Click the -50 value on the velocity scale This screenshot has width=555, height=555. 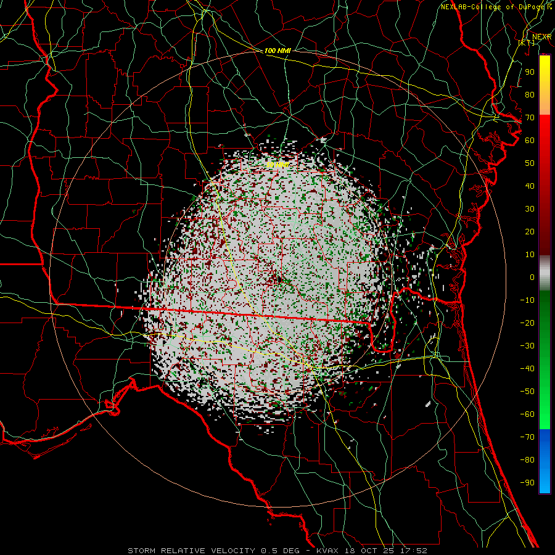527,392
